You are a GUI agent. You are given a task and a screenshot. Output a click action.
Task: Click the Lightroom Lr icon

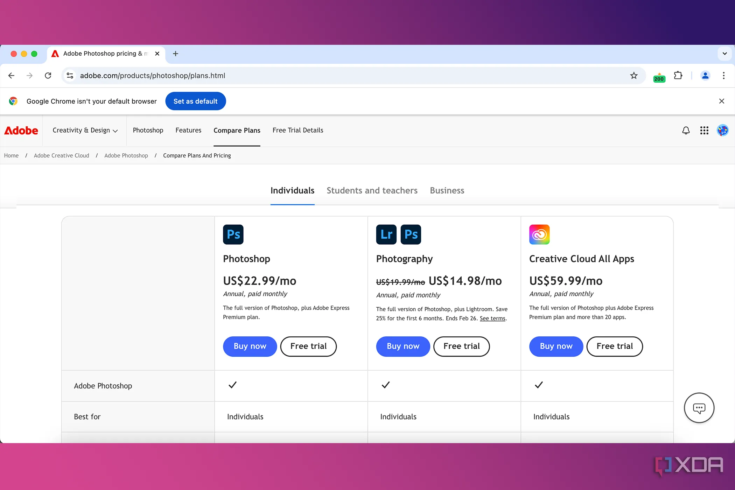point(386,234)
